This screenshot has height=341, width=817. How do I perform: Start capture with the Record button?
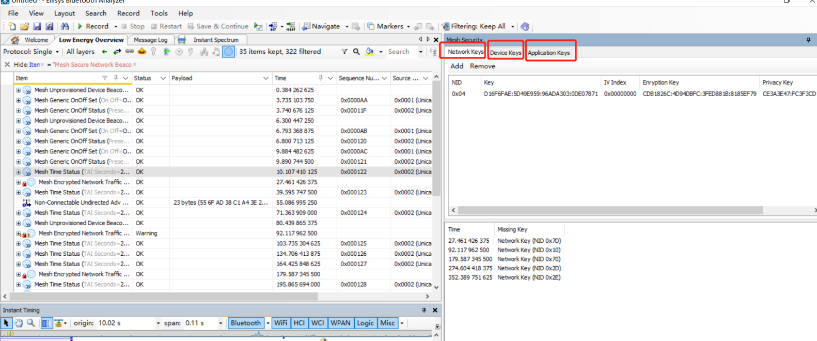[x=93, y=26]
